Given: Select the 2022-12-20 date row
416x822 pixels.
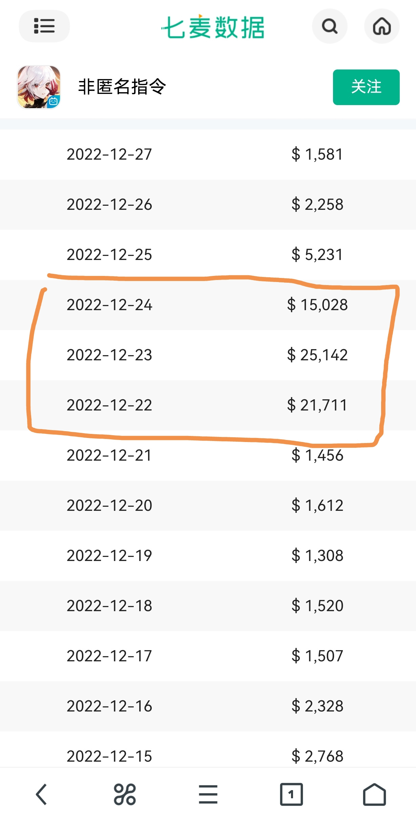Looking at the screenshot, I should coord(208,506).
